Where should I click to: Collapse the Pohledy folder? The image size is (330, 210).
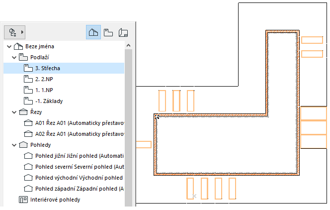[x=14, y=145]
